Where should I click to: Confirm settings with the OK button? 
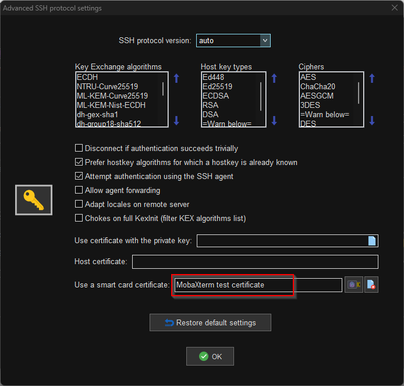(210, 356)
